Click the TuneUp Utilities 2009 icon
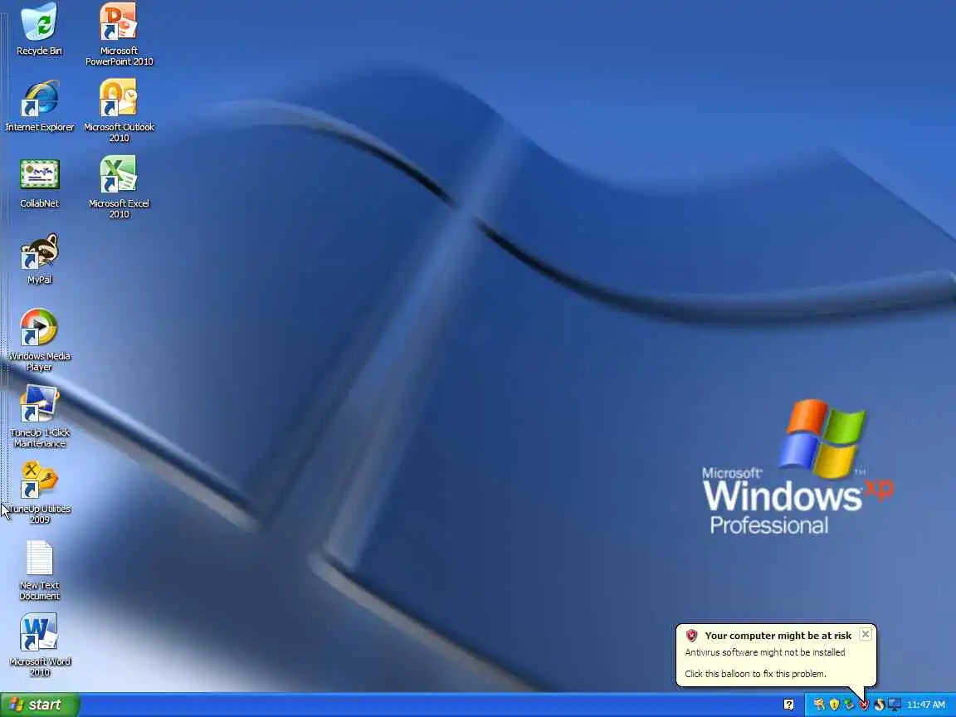Screen dimensions: 956x717 pyautogui.click(x=40, y=493)
